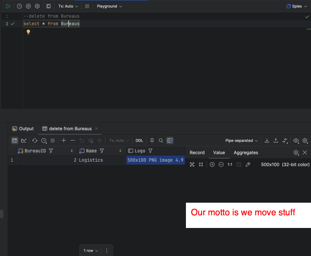Open the DDL for the Bureaus table

pos(139,140)
